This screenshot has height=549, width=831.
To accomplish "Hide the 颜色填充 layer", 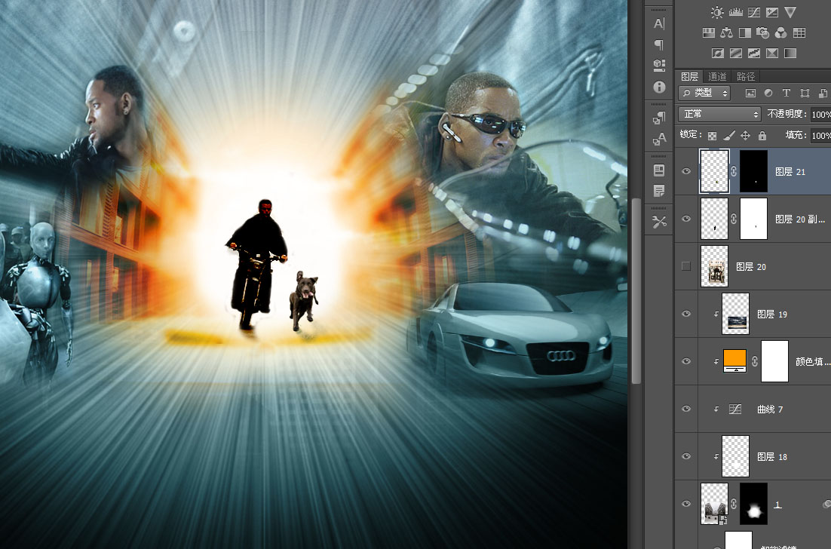I will [x=686, y=361].
